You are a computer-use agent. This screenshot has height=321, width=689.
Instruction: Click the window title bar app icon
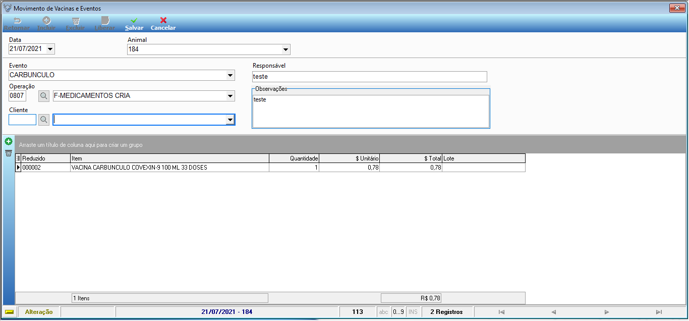[x=8, y=8]
